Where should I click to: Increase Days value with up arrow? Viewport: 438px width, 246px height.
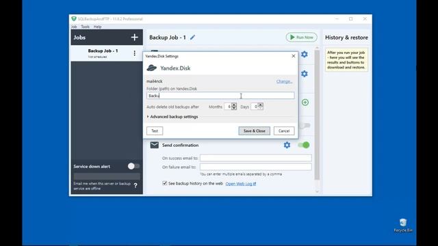click(x=260, y=105)
